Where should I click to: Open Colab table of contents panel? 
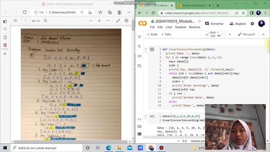[140, 37]
